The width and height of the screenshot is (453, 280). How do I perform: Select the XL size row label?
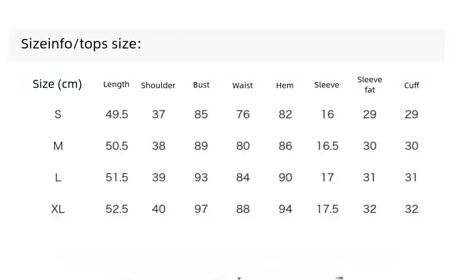tap(58, 209)
